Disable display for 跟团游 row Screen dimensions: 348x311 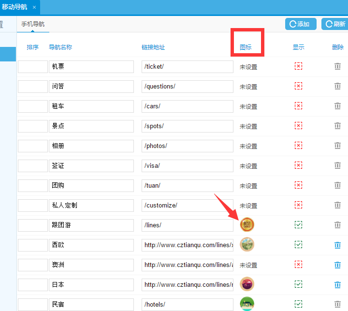(298, 225)
